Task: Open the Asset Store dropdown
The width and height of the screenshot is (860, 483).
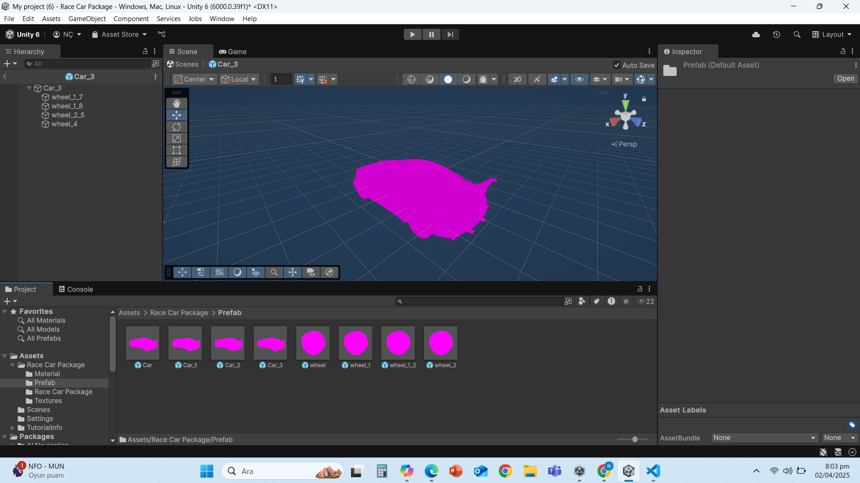Action: pyautogui.click(x=119, y=35)
